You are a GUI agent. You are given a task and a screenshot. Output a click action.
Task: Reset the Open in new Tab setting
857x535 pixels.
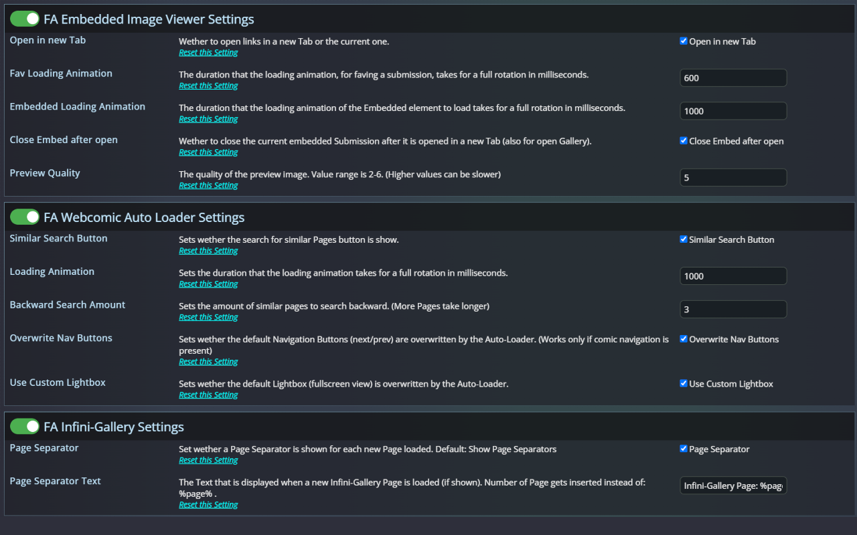(x=208, y=53)
